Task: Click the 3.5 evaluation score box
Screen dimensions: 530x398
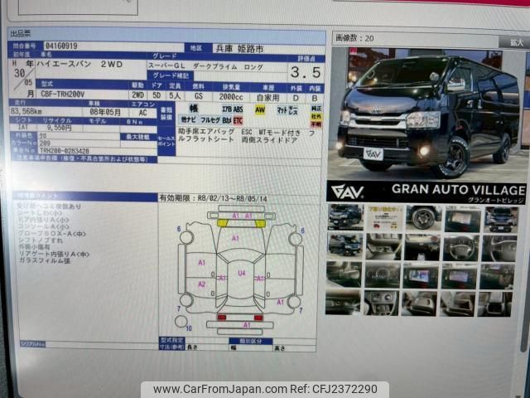Action: pos(305,72)
